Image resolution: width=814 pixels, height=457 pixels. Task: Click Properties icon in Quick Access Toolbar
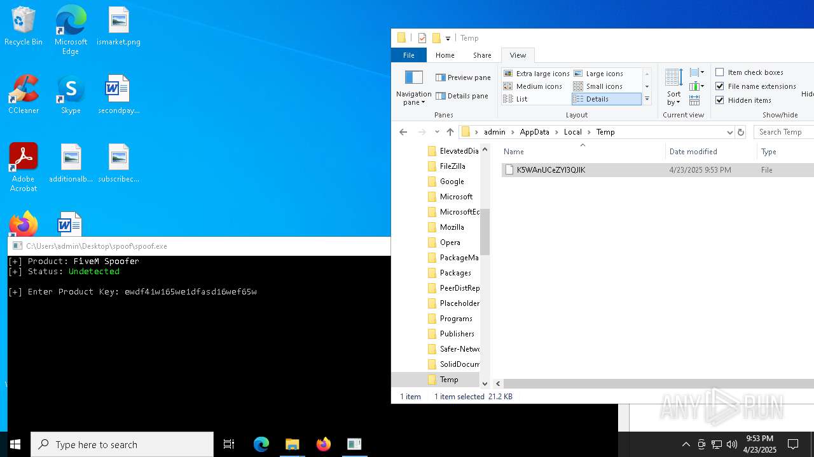click(422, 38)
